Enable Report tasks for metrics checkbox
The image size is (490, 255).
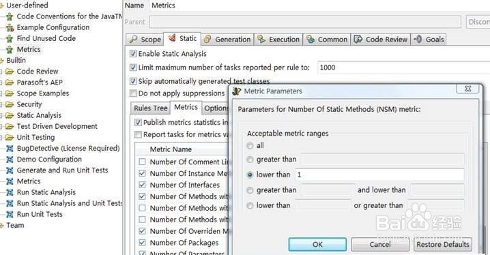[x=138, y=134]
